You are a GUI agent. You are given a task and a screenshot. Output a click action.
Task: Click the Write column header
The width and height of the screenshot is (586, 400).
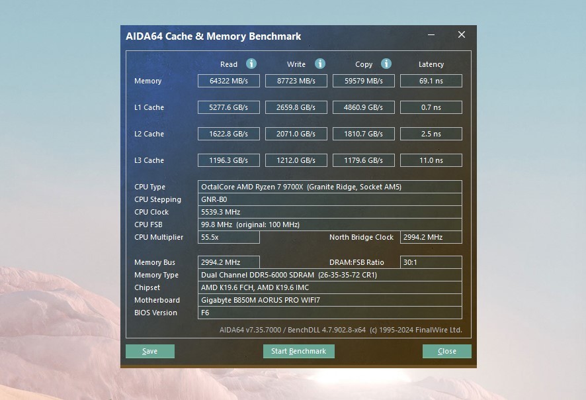pos(296,64)
